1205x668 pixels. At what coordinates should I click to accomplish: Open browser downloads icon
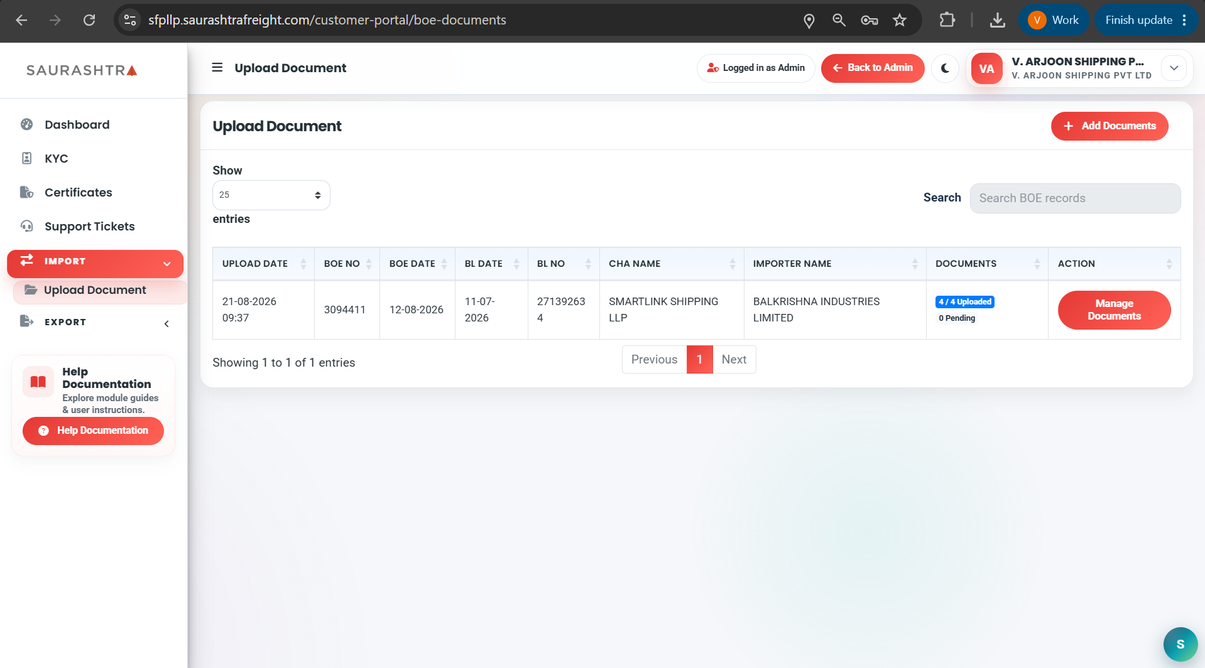coord(998,20)
